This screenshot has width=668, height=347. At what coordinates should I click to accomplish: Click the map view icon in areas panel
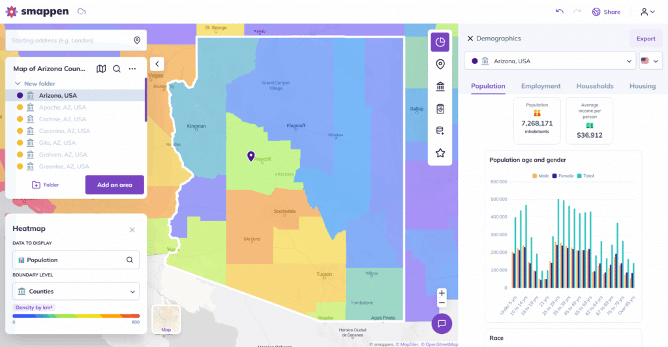[101, 68]
